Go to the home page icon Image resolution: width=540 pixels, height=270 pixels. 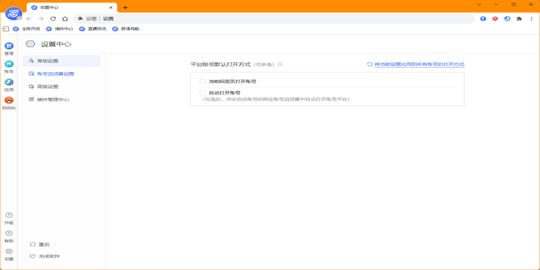[x=65, y=19]
